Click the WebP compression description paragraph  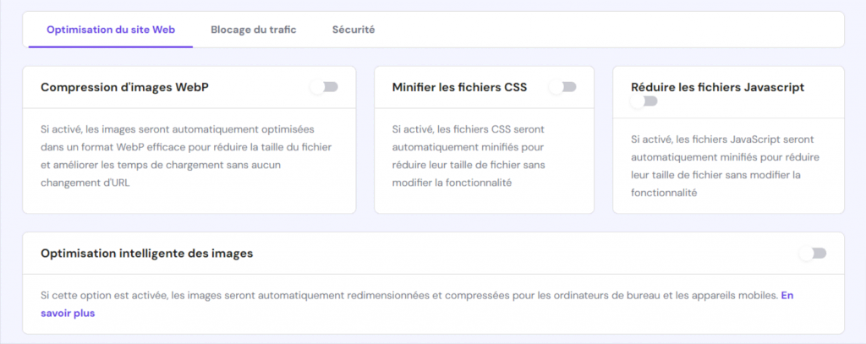(x=178, y=156)
